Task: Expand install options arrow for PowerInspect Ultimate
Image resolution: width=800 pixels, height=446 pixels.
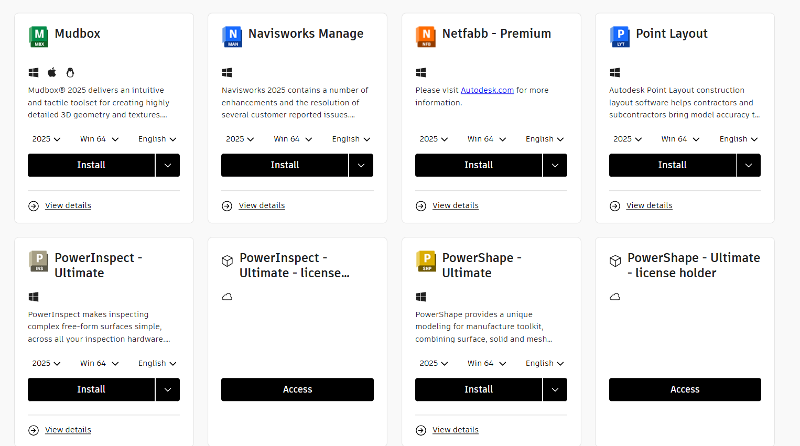Action: [168, 389]
